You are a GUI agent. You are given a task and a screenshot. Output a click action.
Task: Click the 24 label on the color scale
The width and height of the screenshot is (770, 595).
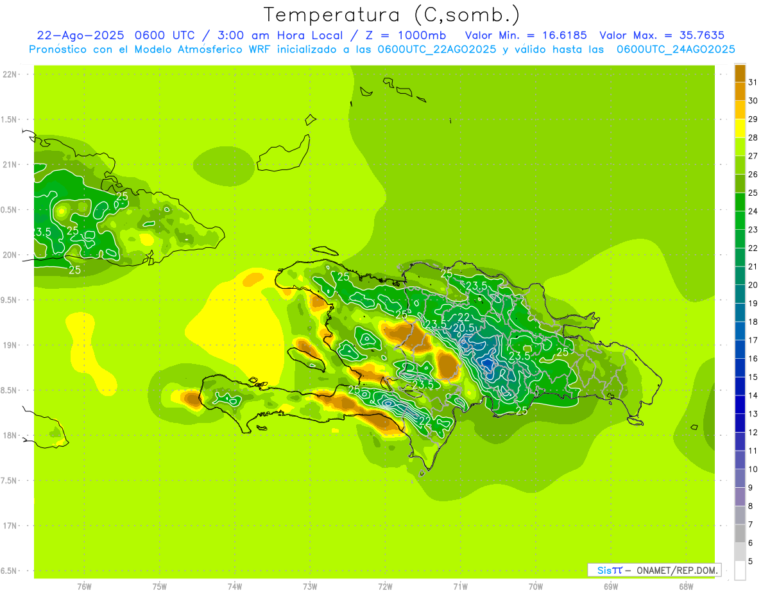pyautogui.click(x=753, y=211)
